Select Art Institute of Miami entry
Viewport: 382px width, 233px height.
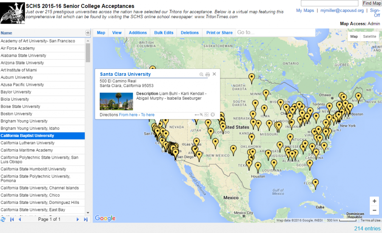(x=42, y=70)
